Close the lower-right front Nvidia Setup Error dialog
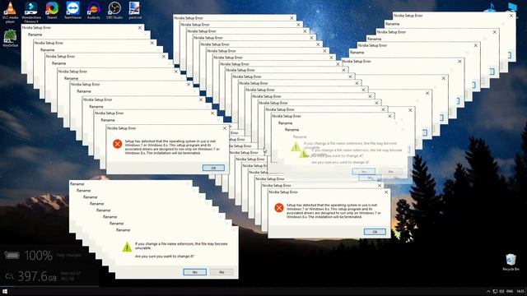The width and height of the screenshot is (527, 296). point(386,192)
